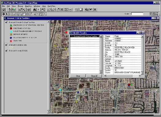The height and width of the screenshot is (117, 161).
Task: Select the Pointer arrow tool
Action: point(7,14)
